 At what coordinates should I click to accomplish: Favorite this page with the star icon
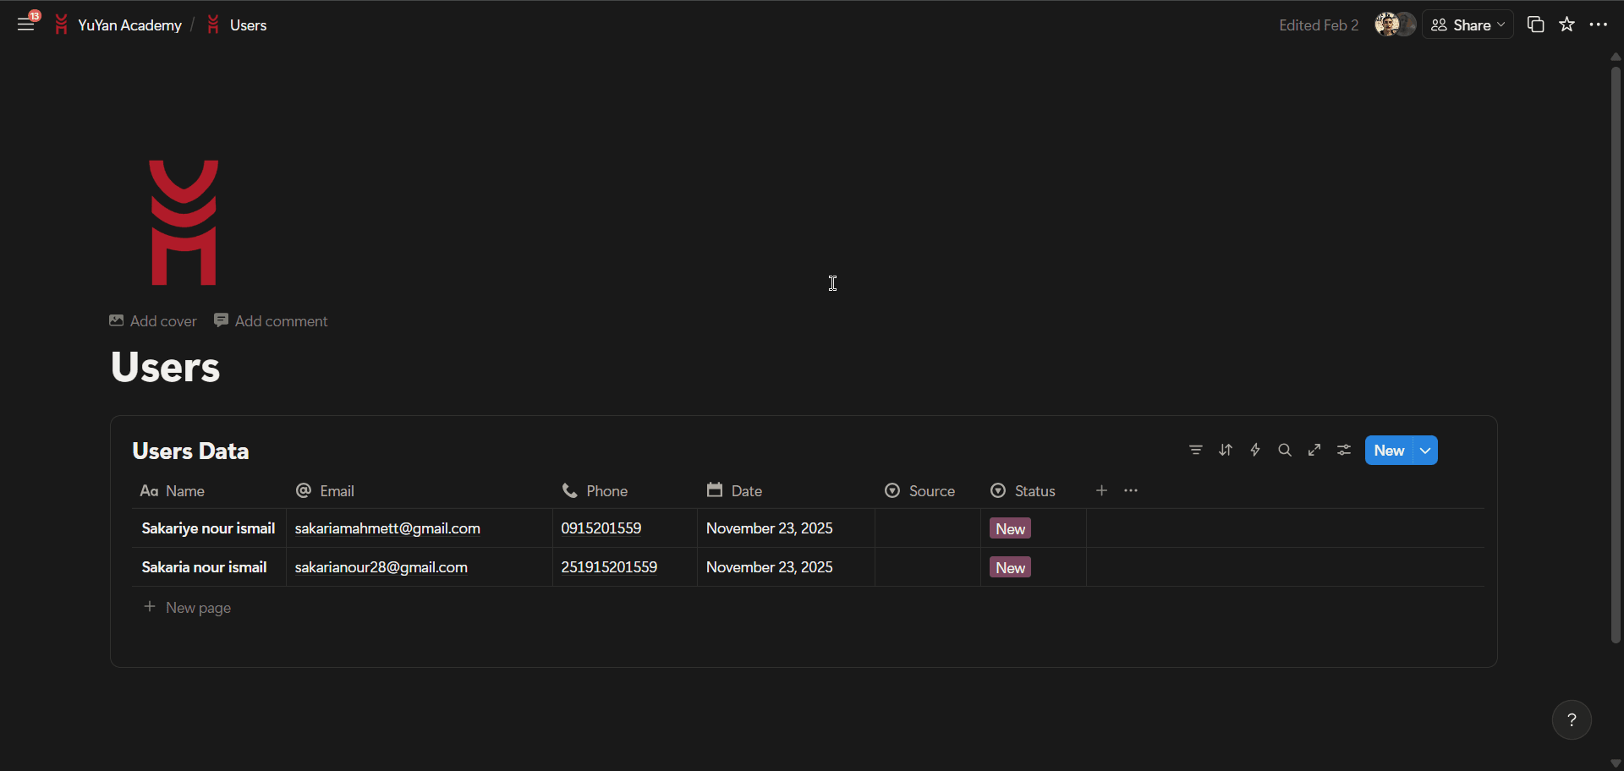click(x=1567, y=25)
